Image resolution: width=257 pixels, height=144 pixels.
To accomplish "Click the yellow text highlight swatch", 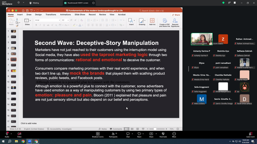I will 74,25.
